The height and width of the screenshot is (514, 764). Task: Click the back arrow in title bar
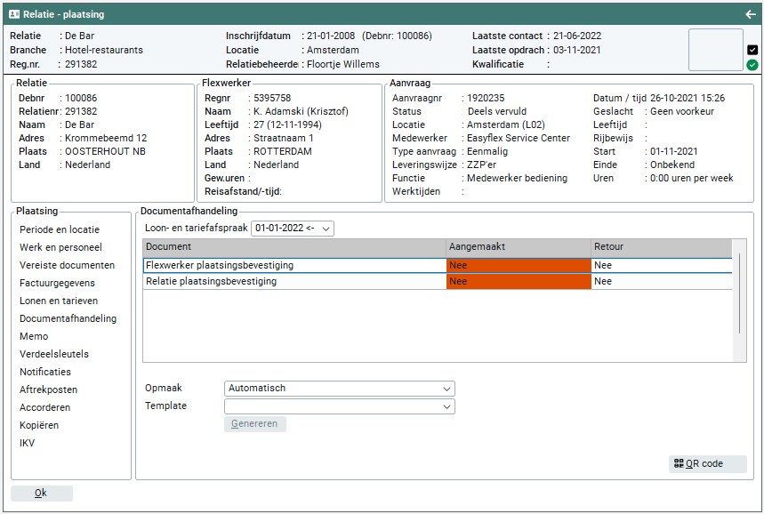click(750, 14)
